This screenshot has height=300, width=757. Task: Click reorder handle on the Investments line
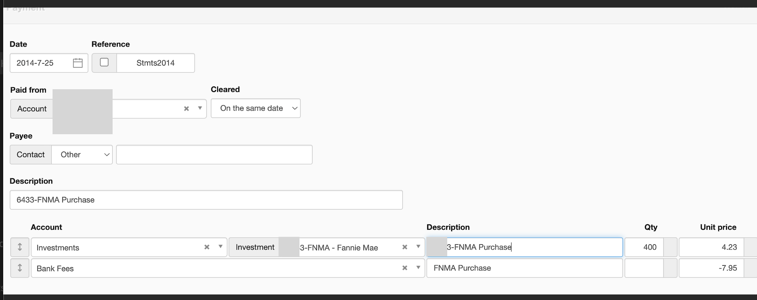tap(20, 247)
